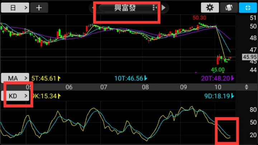The image size is (258, 145).
Task: Add a new indicator with plus button
Action: 39,8
